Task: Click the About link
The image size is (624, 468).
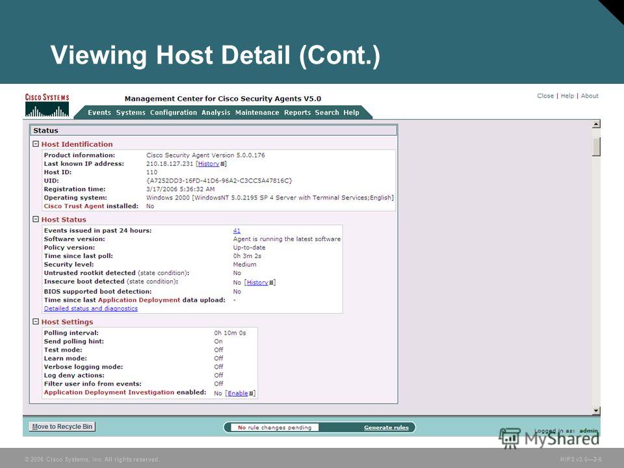Action: pyautogui.click(x=590, y=96)
